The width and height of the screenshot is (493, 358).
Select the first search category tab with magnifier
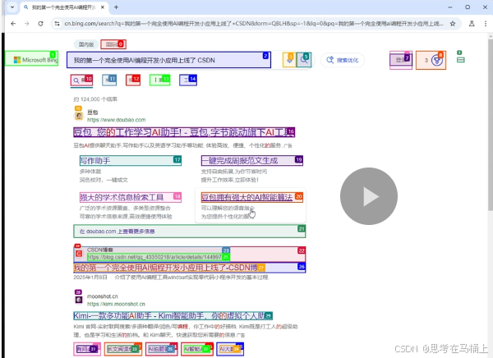(x=81, y=80)
